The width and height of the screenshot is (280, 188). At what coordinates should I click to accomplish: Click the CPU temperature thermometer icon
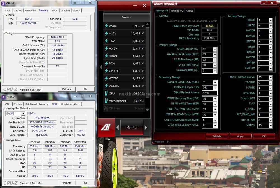pos(106,93)
